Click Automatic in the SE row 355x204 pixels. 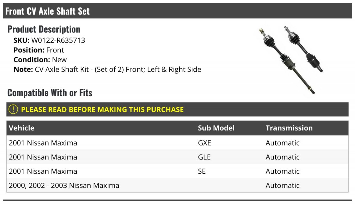[x=283, y=171]
